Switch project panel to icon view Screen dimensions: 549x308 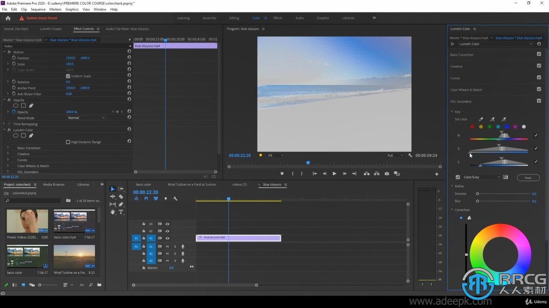click(x=23, y=285)
